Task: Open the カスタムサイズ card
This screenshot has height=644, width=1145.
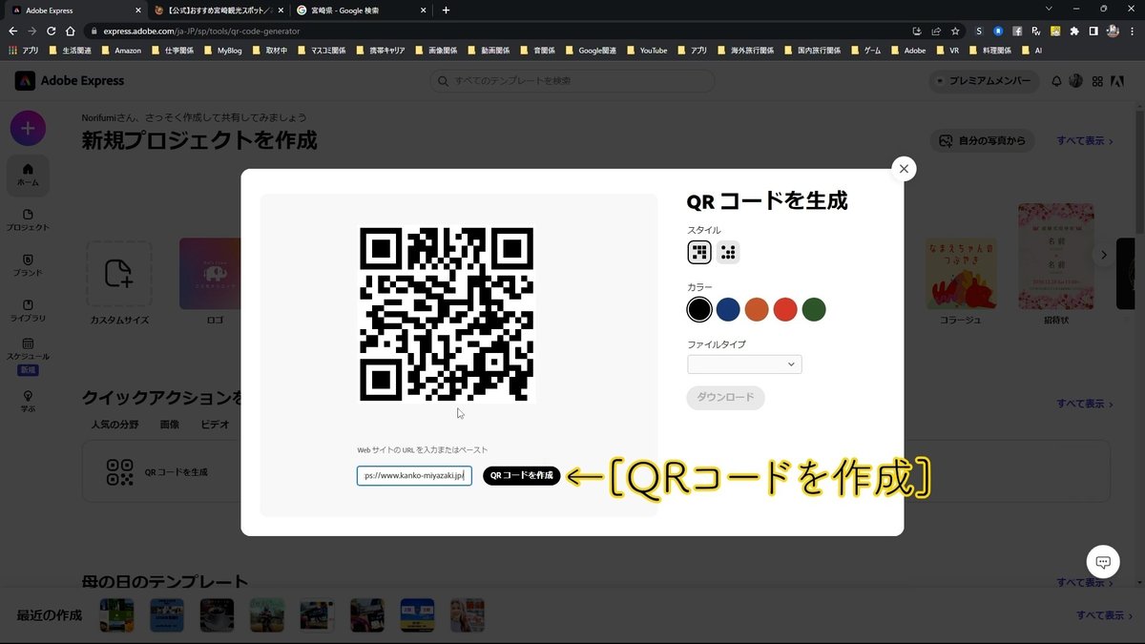Action: tap(119, 283)
